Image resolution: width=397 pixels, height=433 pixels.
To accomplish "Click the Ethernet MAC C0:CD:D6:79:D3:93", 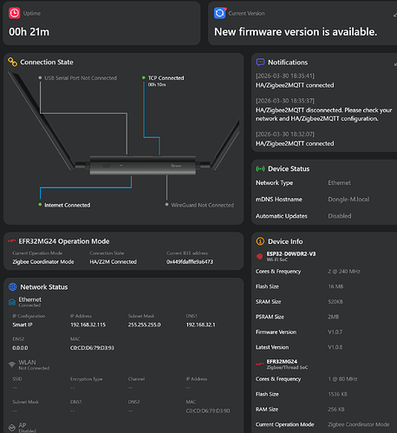I will pos(92,348).
